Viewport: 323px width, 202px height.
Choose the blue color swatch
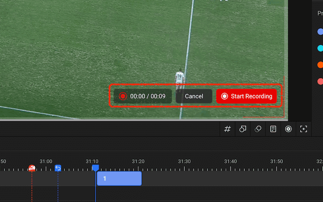click(x=320, y=32)
